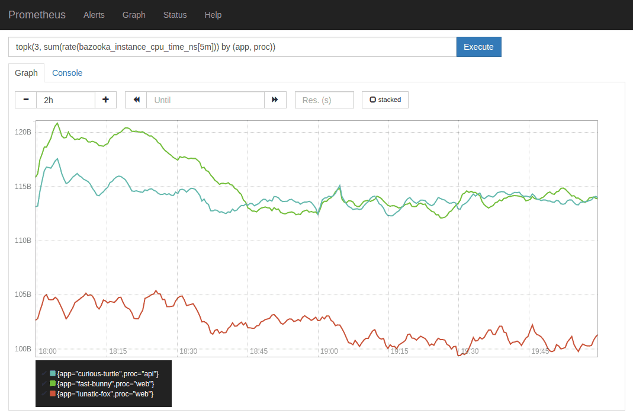Toggle lunatic-fox web series checkmark

(x=44, y=394)
